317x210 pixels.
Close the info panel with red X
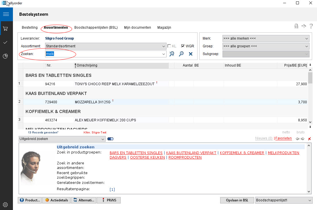click(309, 139)
